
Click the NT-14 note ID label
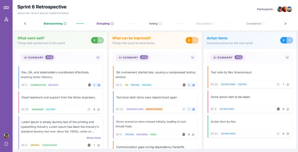coord(214,84)
